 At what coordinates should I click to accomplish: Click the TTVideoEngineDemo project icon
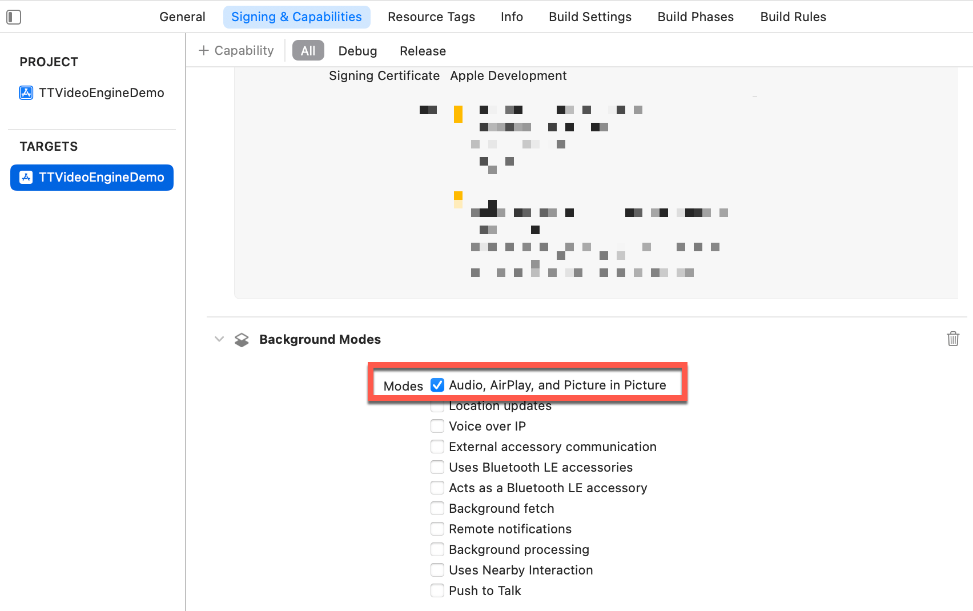[x=26, y=93]
